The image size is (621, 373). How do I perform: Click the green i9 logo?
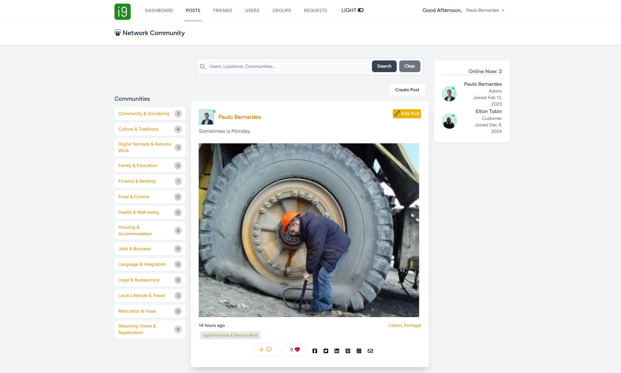(123, 12)
